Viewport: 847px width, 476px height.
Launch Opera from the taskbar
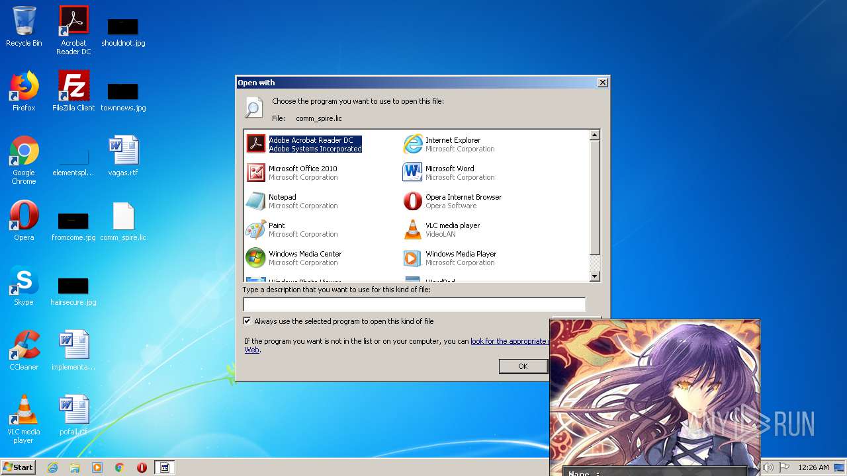click(x=142, y=467)
